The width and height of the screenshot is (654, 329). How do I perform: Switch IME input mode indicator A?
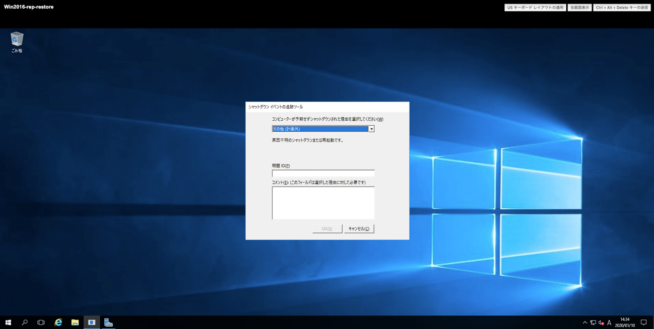click(x=609, y=322)
